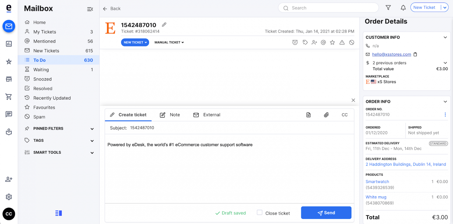Star this ticket as a favourite
The width and height of the screenshot is (453, 224).
[332, 42]
